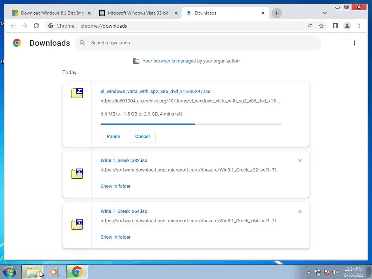Click the magnifier icon in search downloads
Screen dimensions: 372x279
(x=82, y=43)
